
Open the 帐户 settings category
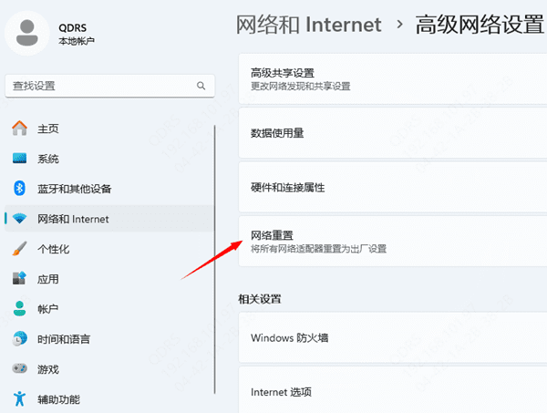109,309
